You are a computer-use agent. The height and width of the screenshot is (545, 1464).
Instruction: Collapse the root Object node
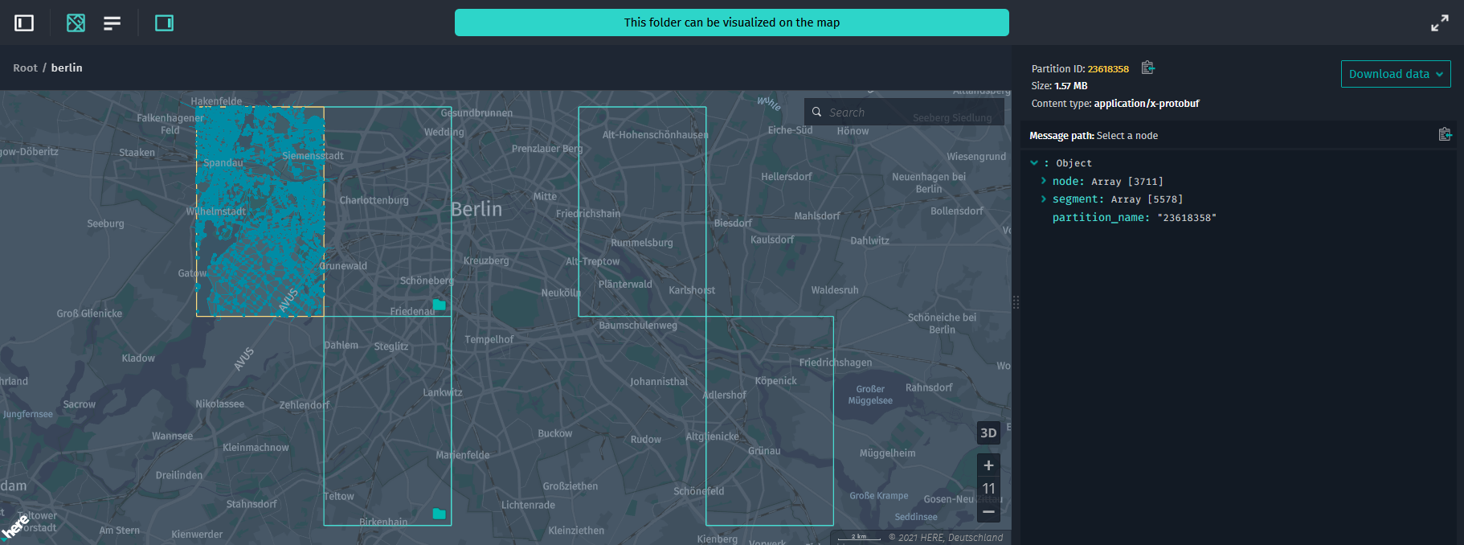coord(1034,162)
